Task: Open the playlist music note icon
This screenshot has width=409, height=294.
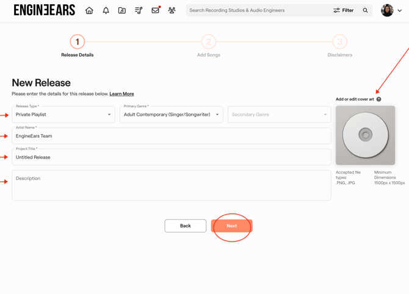Action: (x=139, y=10)
